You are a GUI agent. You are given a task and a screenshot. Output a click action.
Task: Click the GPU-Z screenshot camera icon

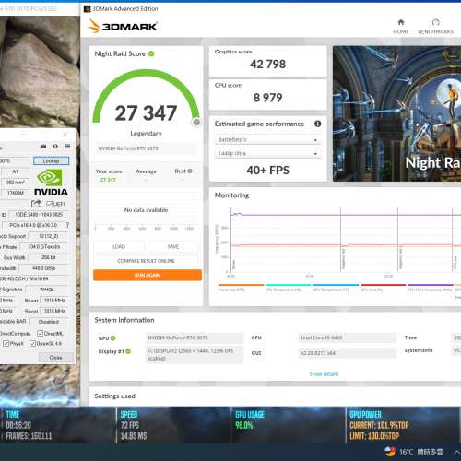[43, 146]
